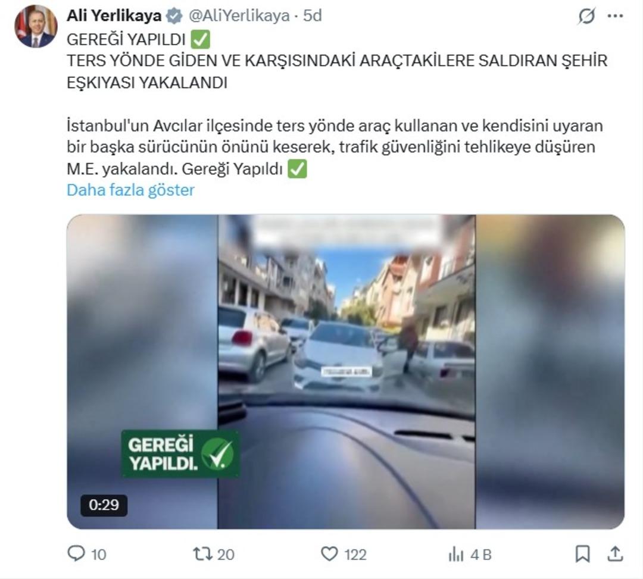Image resolution: width=643 pixels, height=579 pixels.
Task: Open the Grok slashed-circle icon
Action: point(586,17)
